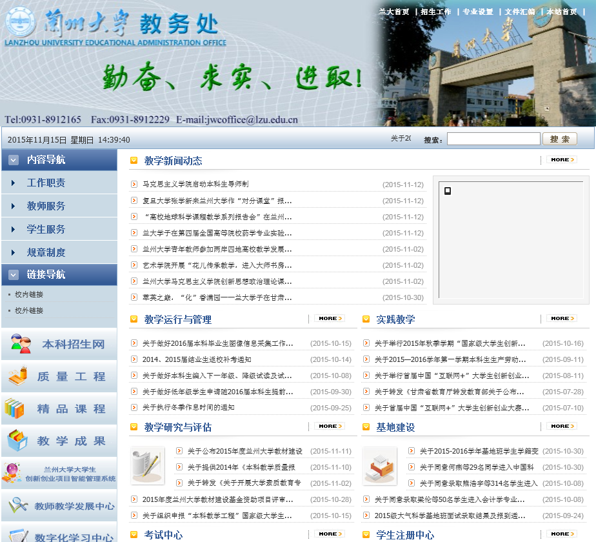Open news 萃英之巅,“化”香满园
Viewport: 596px width, 542px height.
[x=217, y=297]
